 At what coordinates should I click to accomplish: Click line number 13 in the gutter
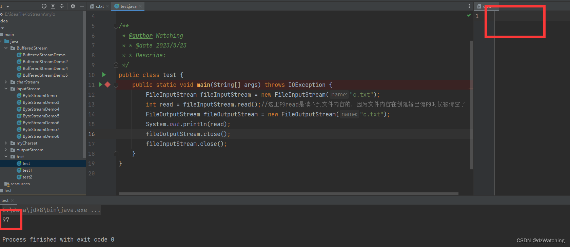92,104
